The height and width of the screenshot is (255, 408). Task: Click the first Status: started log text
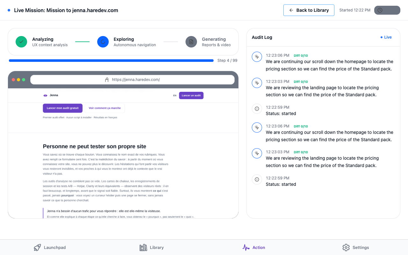[281, 113]
